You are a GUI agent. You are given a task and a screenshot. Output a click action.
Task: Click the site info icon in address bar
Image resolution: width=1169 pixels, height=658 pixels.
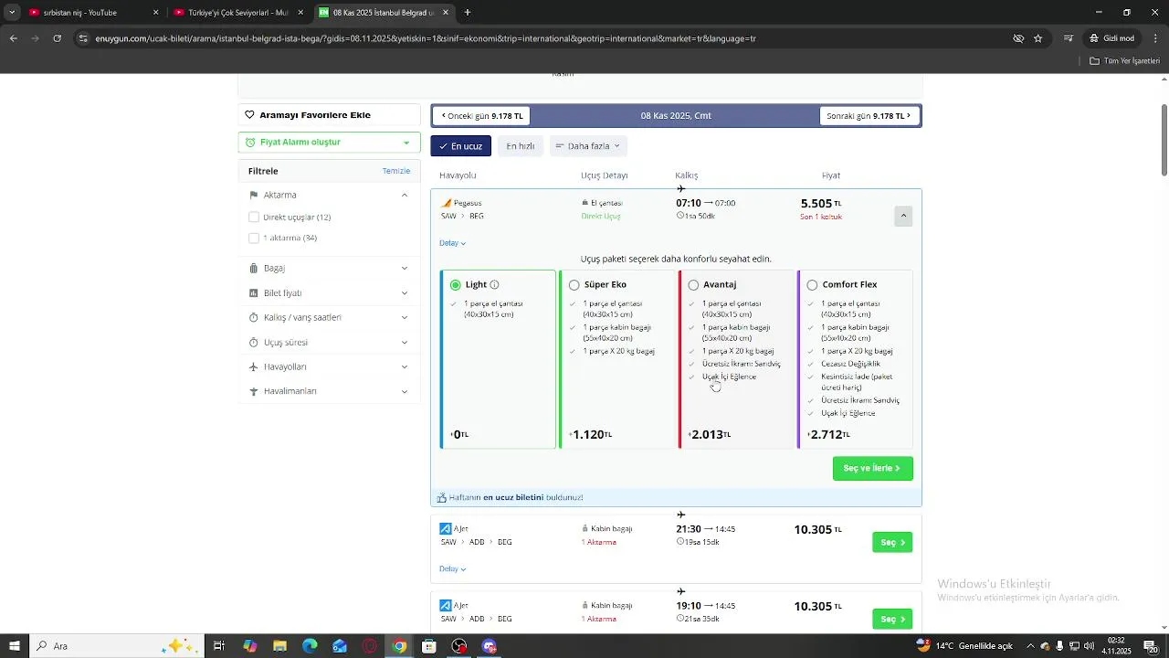tap(84, 38)
